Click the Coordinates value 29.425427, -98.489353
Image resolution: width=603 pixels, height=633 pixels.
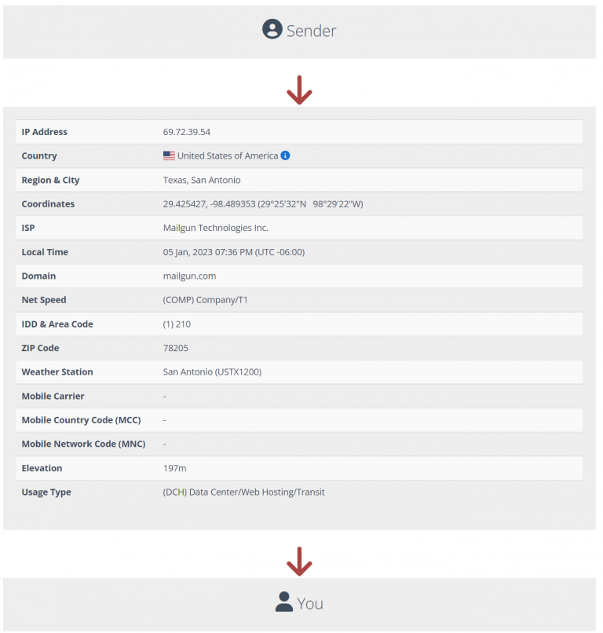tap(207, 203)
